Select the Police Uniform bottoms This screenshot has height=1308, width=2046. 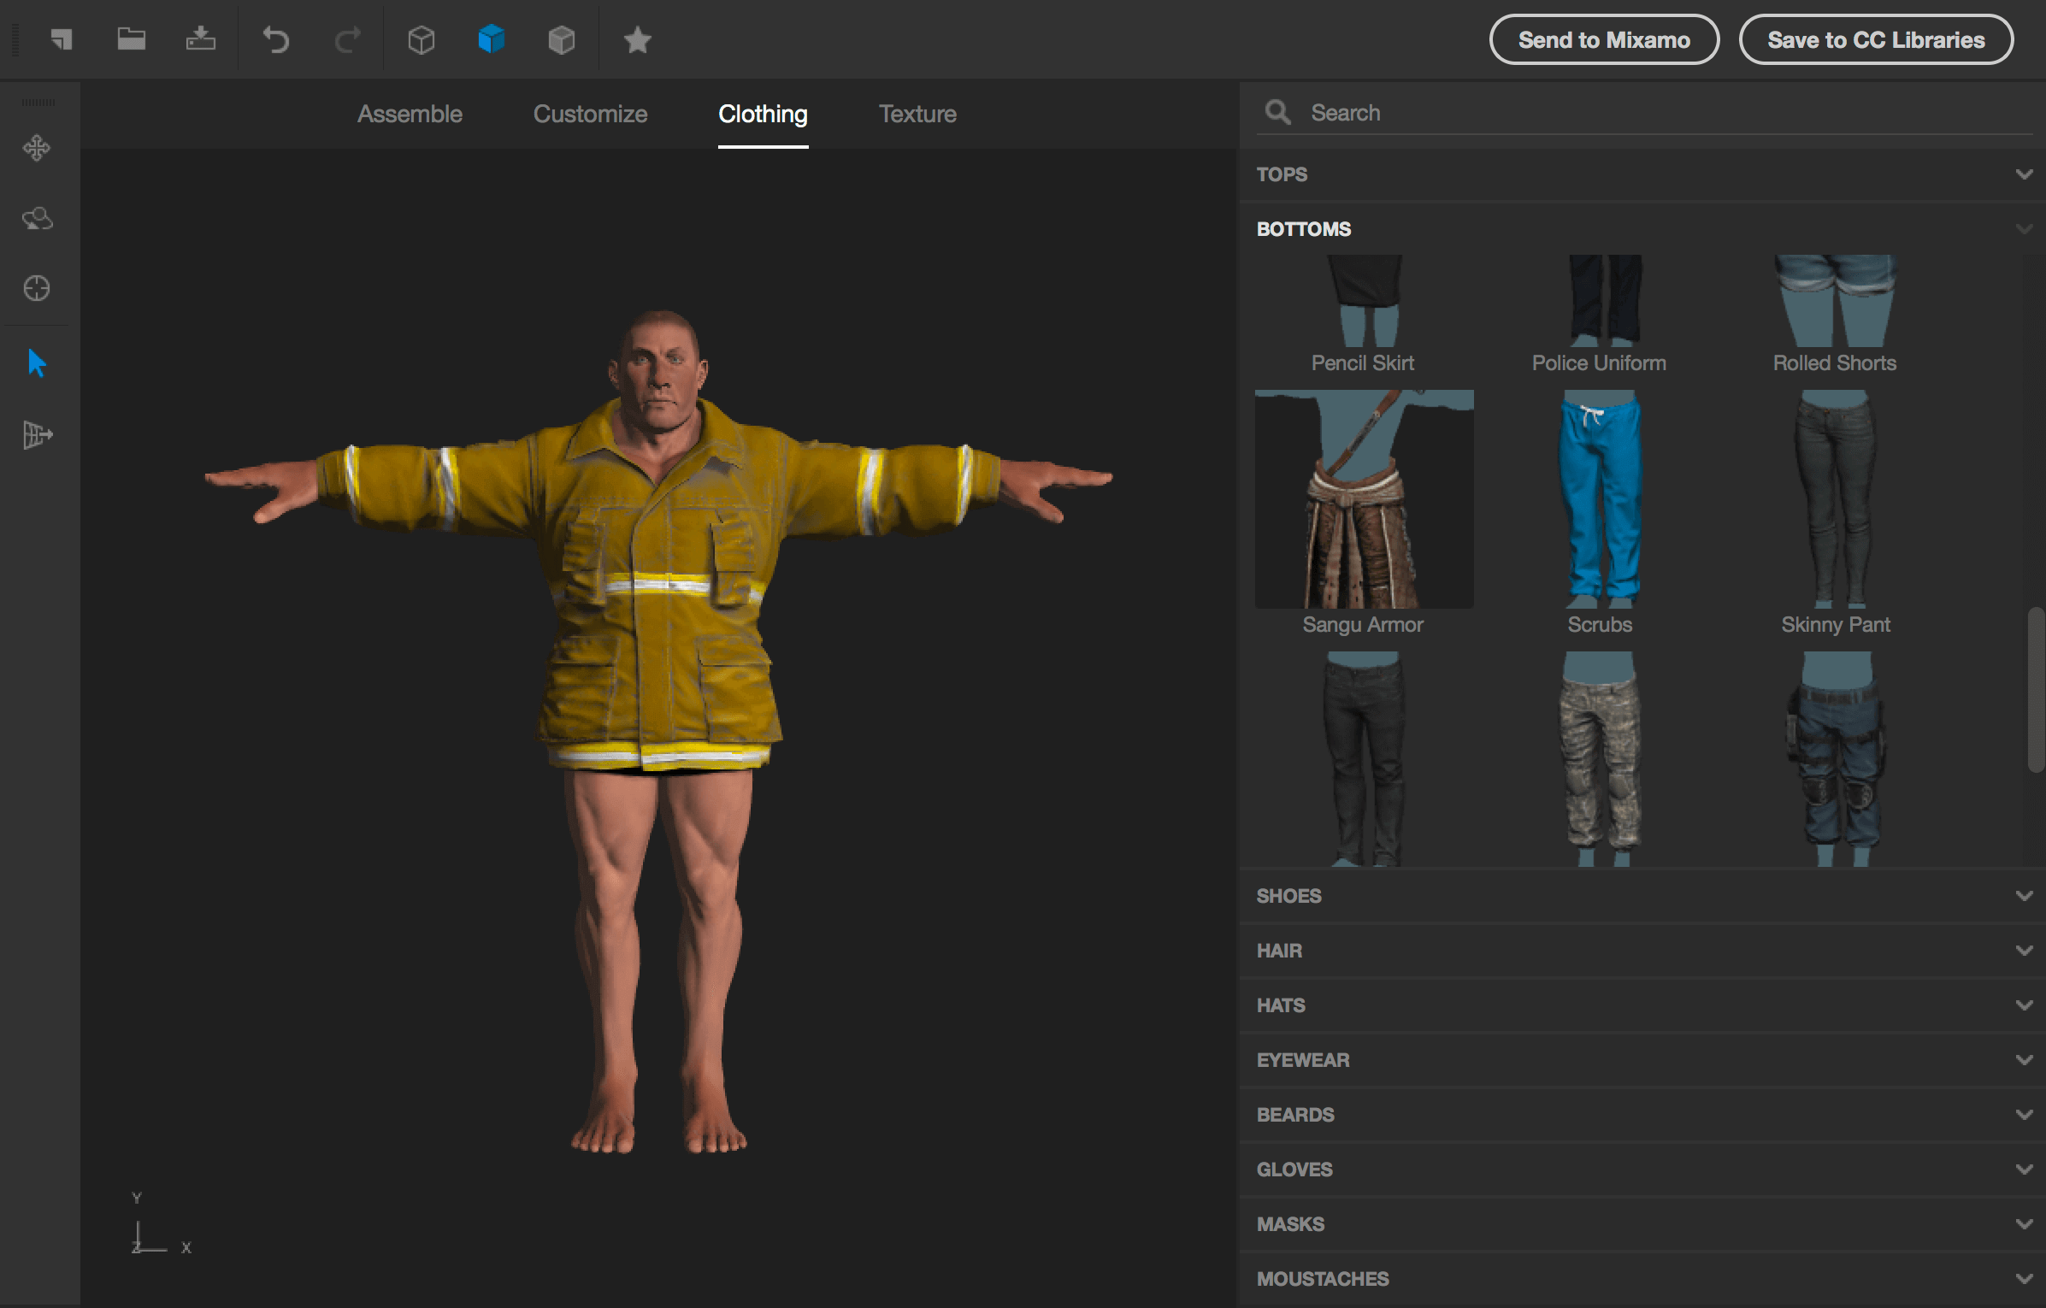coord(1600,301)
